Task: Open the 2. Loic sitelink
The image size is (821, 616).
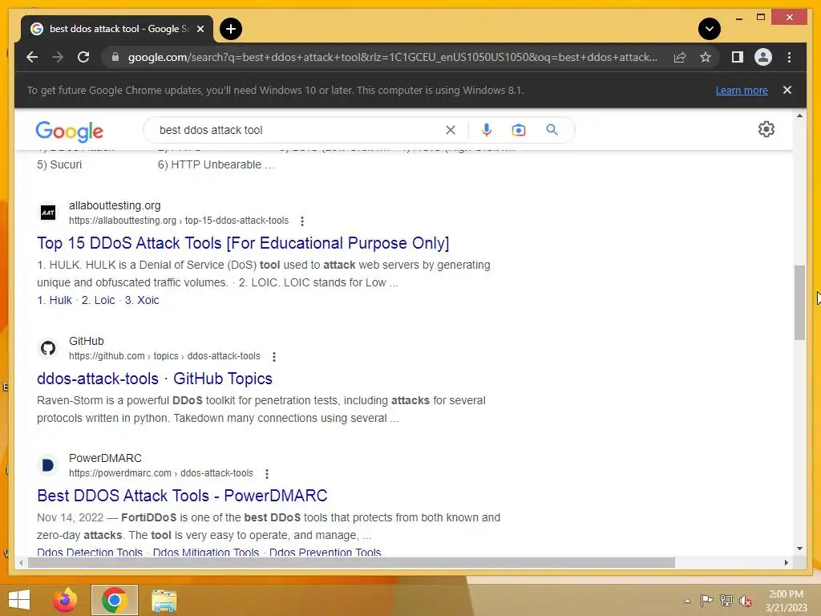Action: coord(99,300)
